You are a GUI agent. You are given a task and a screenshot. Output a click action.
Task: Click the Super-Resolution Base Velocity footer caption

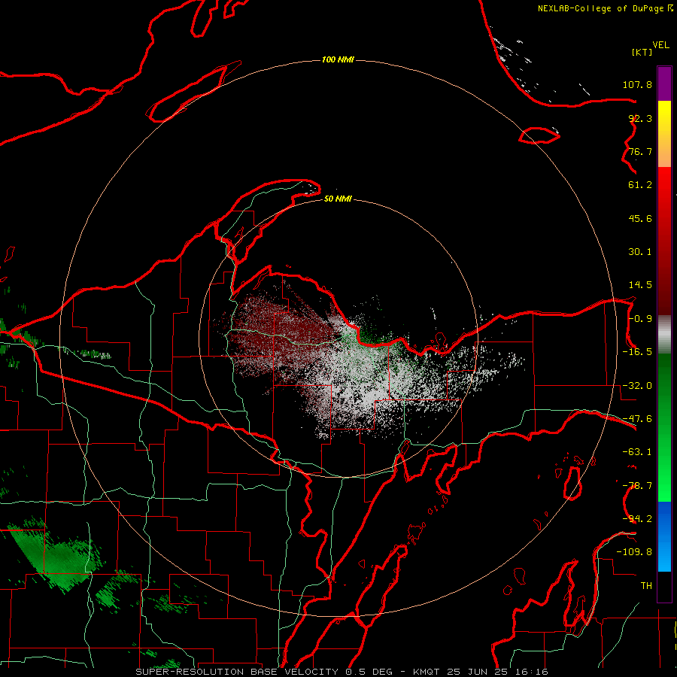coord(342,672)
